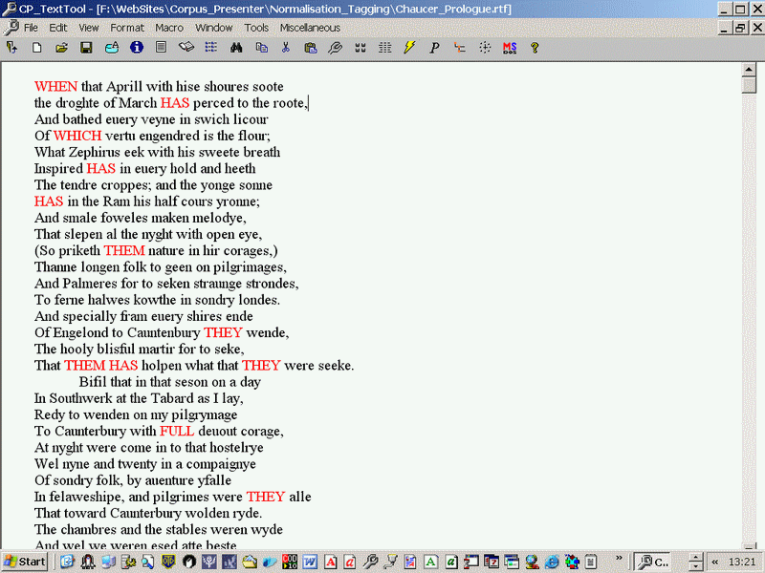Click the binoculars Find icon
This screenshot has width=765, height=573.
click(235, 47)
